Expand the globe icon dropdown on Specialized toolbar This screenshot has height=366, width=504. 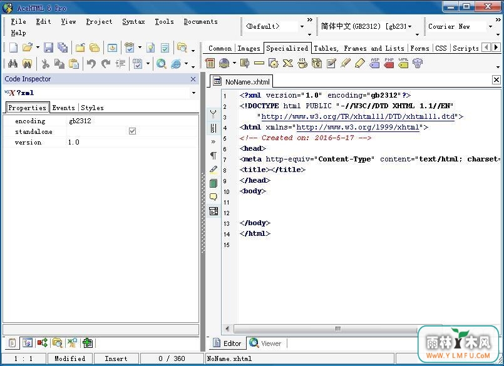click(234, 63)
